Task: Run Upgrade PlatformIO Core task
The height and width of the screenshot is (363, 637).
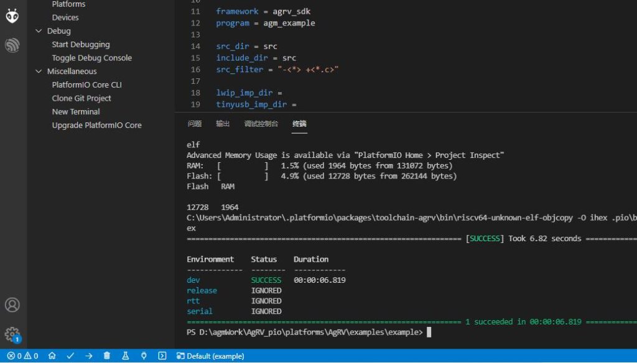Action: pos(96,125)
